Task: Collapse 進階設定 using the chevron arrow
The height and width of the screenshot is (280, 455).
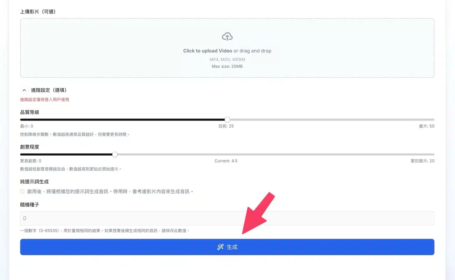Action: [24, 90]
